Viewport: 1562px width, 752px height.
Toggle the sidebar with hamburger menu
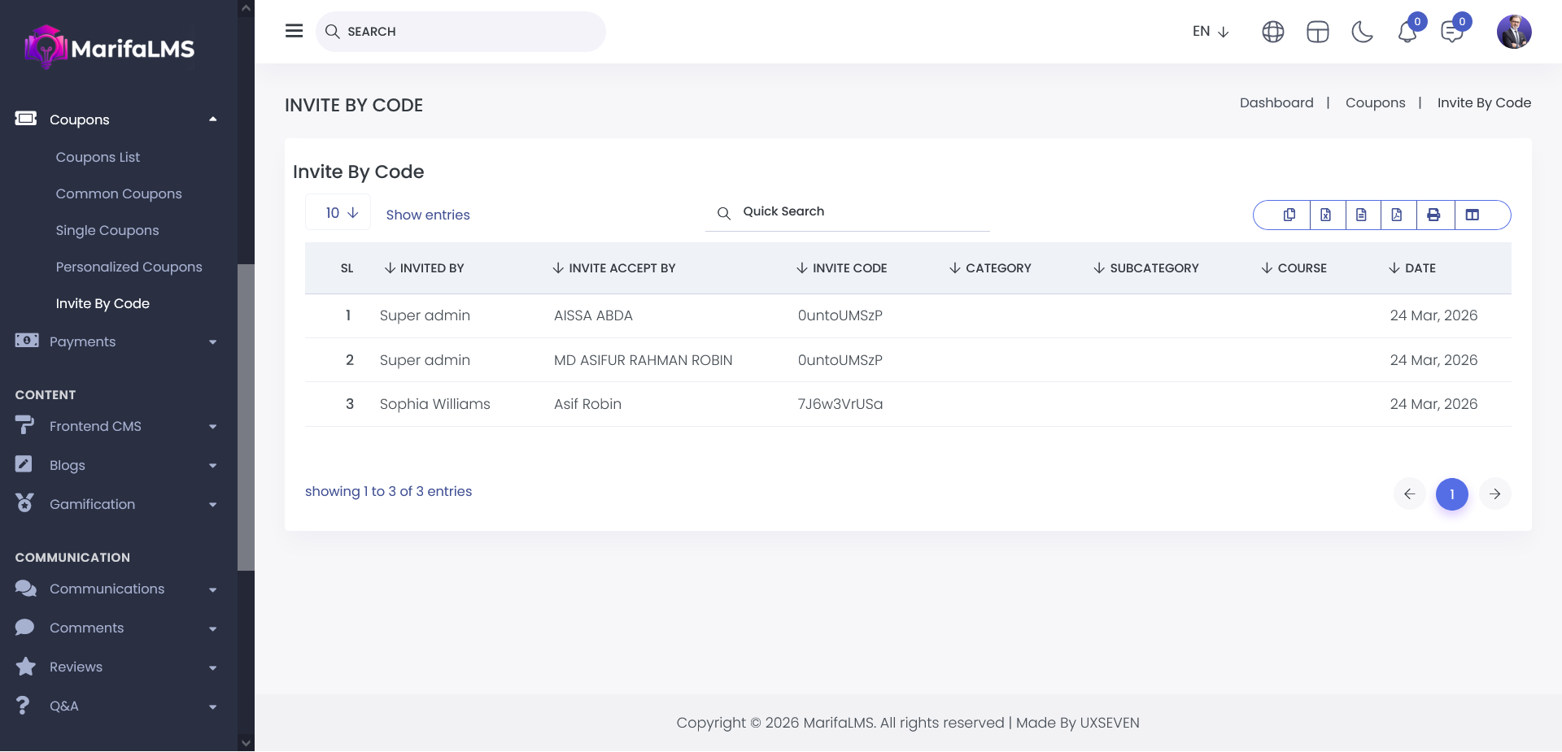tap(294, 31)
